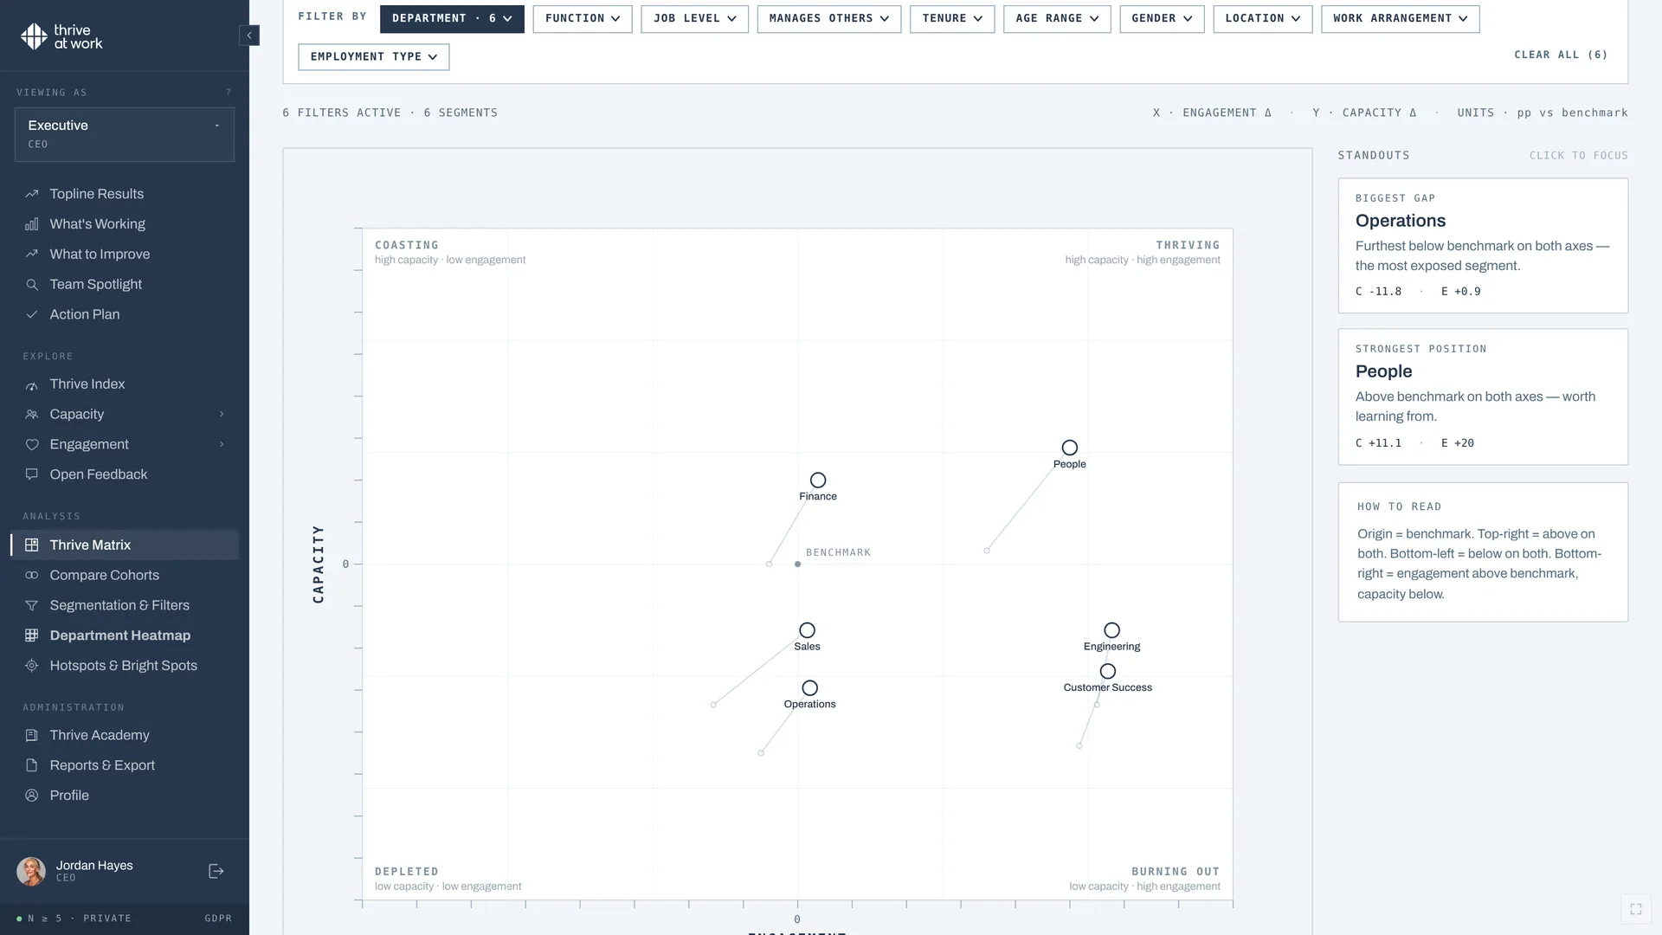The width and height of the screenshot is (1662, 935).
Task: Log out using the sign-out icon
Action: pyautogui.click(x=216, y=871)
